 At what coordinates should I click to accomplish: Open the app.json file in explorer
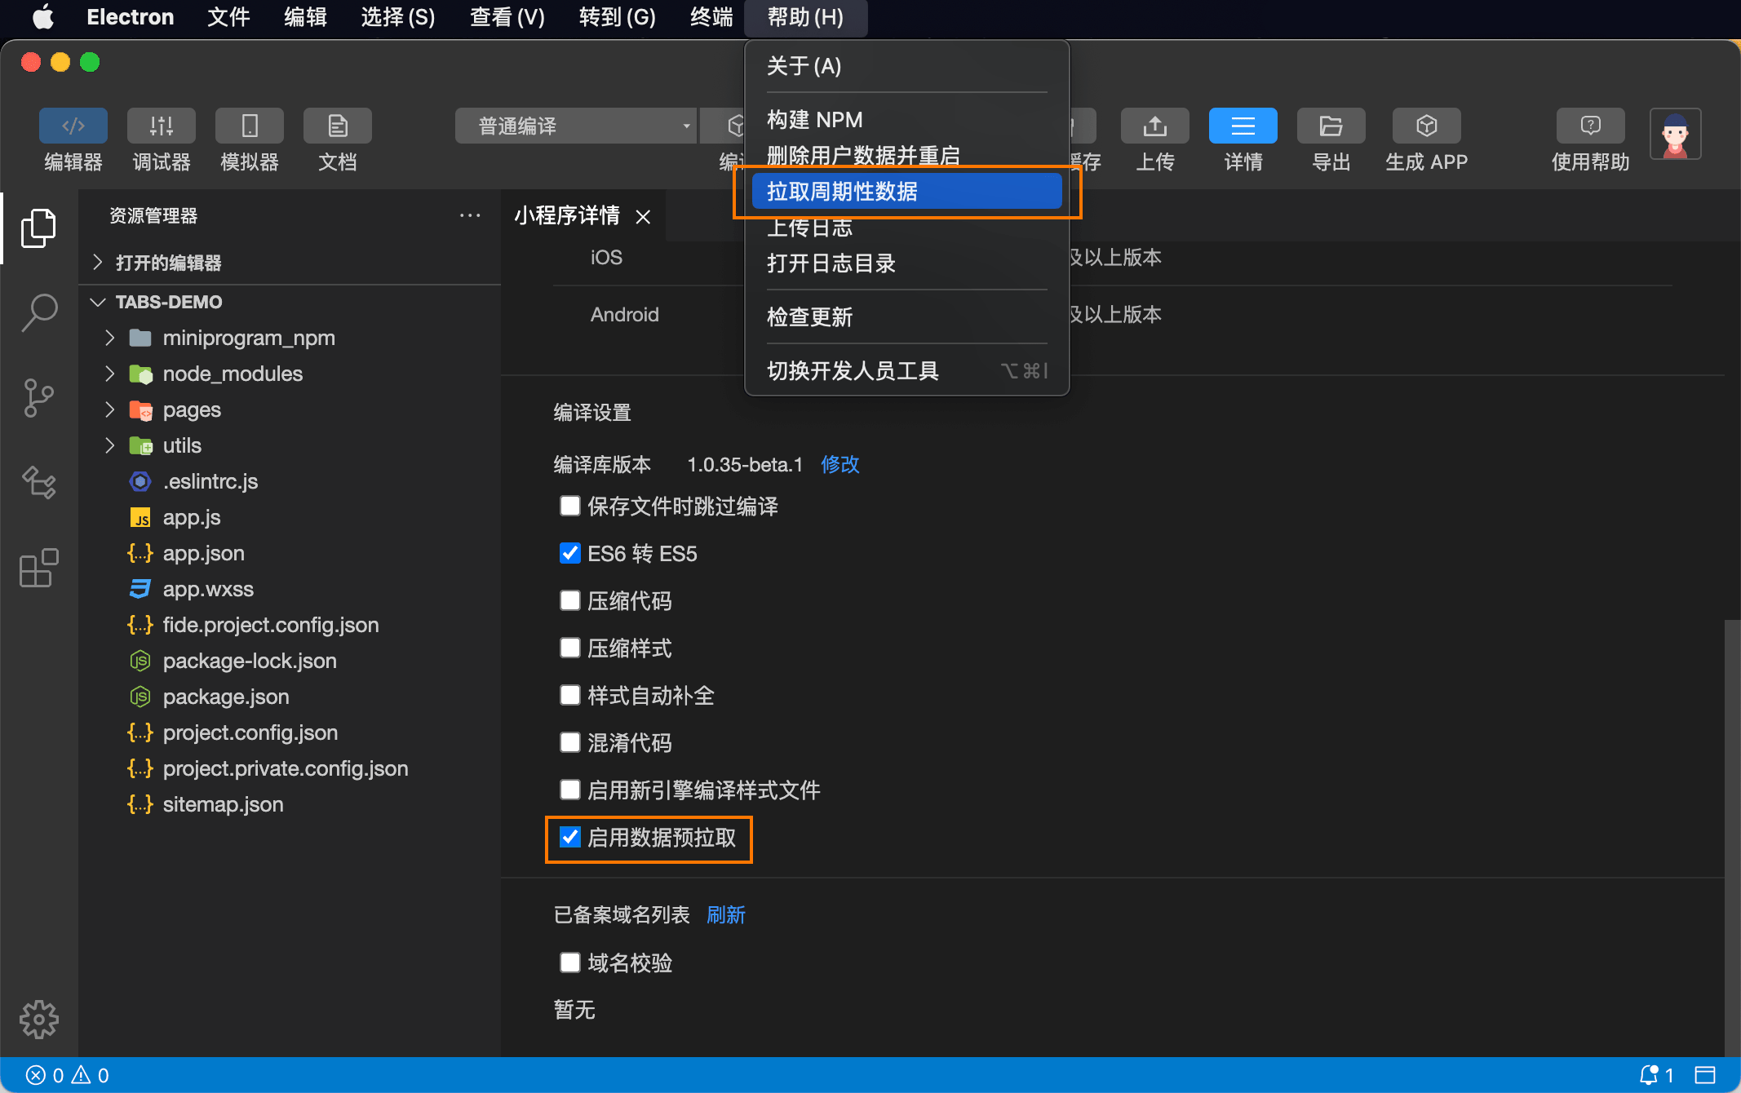(203, 553)
